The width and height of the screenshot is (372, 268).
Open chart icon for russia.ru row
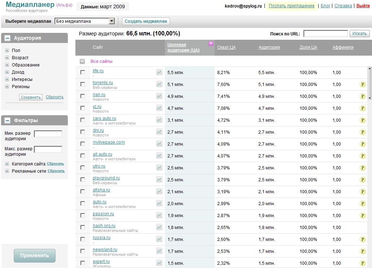(159, 239)
